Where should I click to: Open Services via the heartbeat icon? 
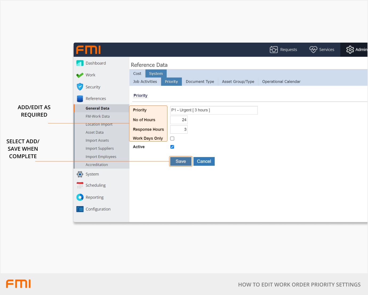click(x=313, y=50)
